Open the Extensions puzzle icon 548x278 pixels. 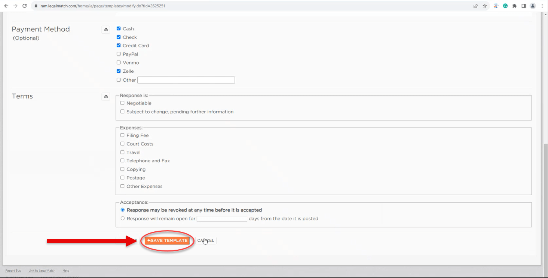(515, 6)
